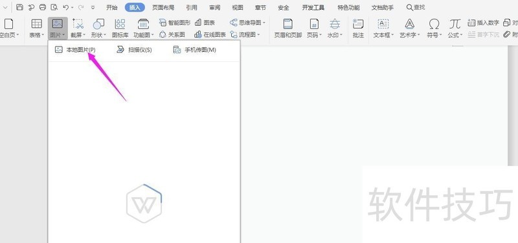Image resolution: width=518 pixels, height=243 pixels.
Task: Click the 在线图表 online chart button
Action: click(x=210, y=34)
